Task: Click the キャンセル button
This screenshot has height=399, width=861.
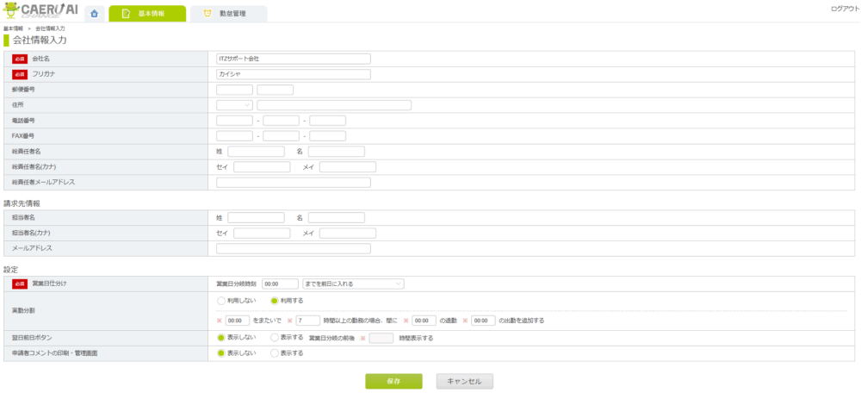Action: click(x=464, y=381)
